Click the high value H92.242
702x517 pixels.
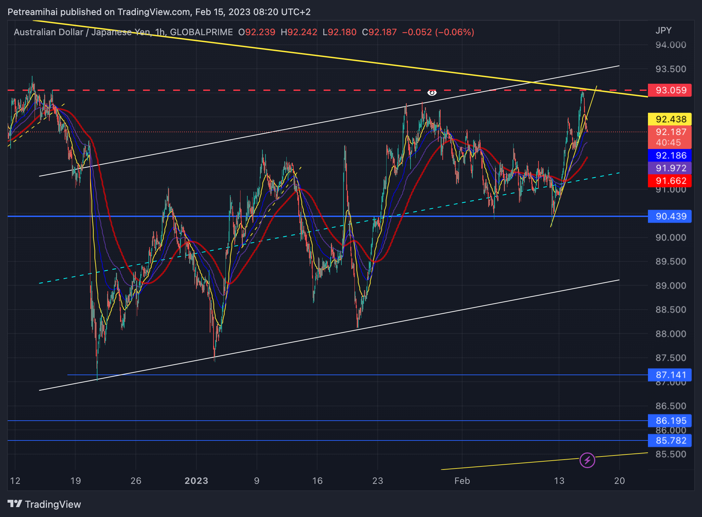(299, 32)
